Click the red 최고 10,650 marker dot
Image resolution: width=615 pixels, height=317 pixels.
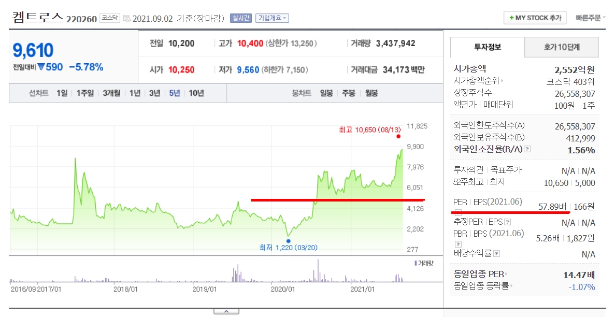pos(398,136)
